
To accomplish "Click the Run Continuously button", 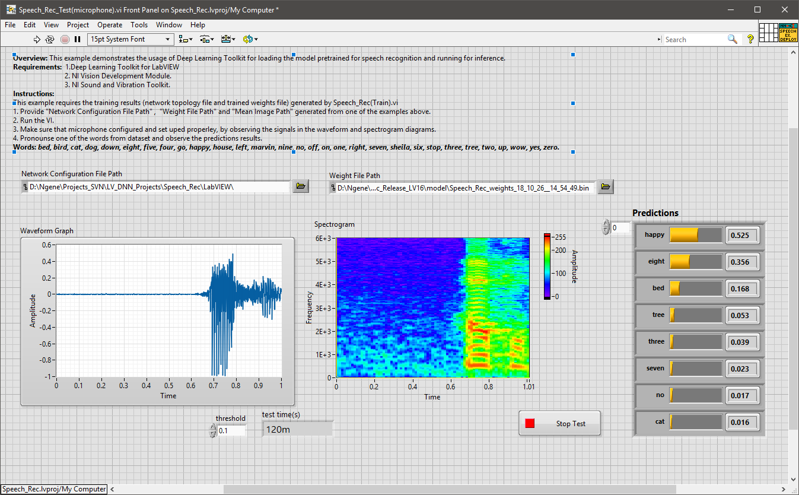I will (x=50, y=39).
